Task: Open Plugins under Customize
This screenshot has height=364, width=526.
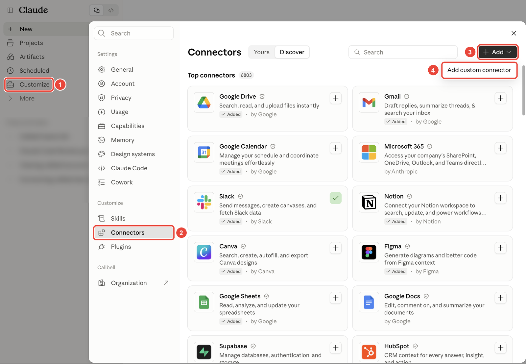Action: 133,247
